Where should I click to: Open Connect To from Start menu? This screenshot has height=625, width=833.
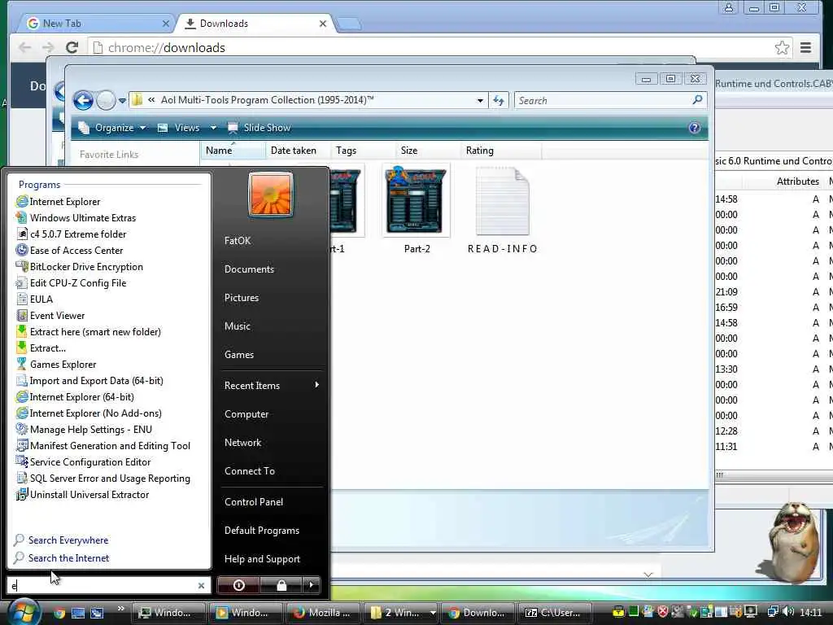click(250, 471)
